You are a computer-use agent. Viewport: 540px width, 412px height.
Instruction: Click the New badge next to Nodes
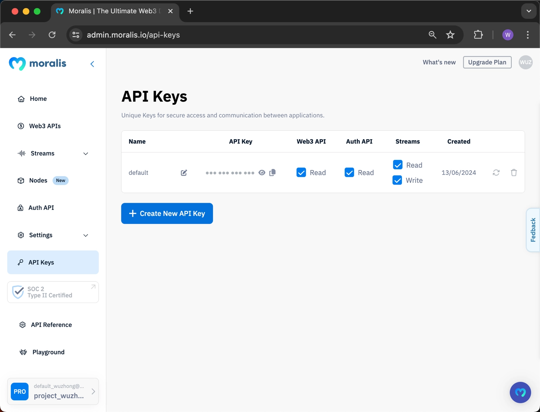click(60, 180)
